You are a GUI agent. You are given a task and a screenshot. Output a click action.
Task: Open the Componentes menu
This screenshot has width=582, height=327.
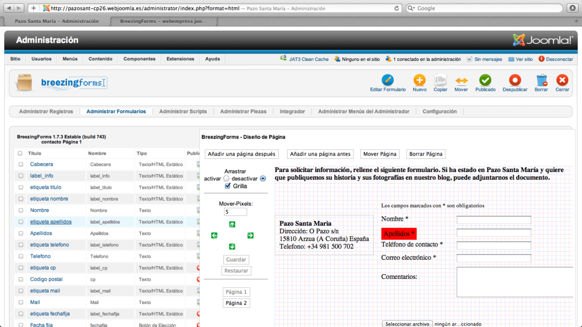click(x=139, y=59)
